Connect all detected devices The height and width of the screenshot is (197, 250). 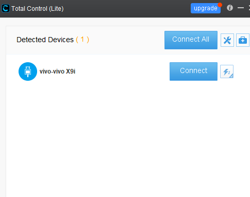point(191,40)
